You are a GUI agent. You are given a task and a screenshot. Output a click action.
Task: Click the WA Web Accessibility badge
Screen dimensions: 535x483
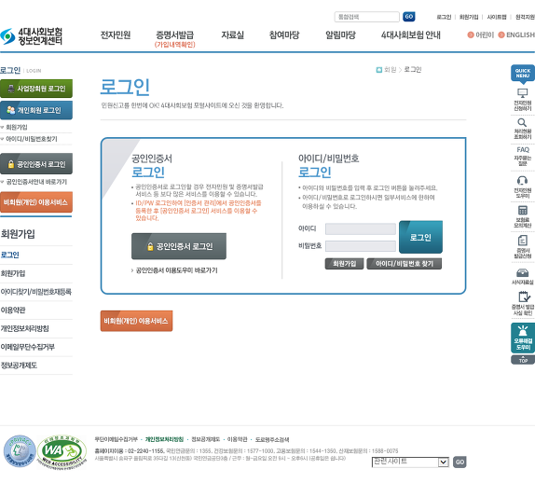tap(62, 451)
